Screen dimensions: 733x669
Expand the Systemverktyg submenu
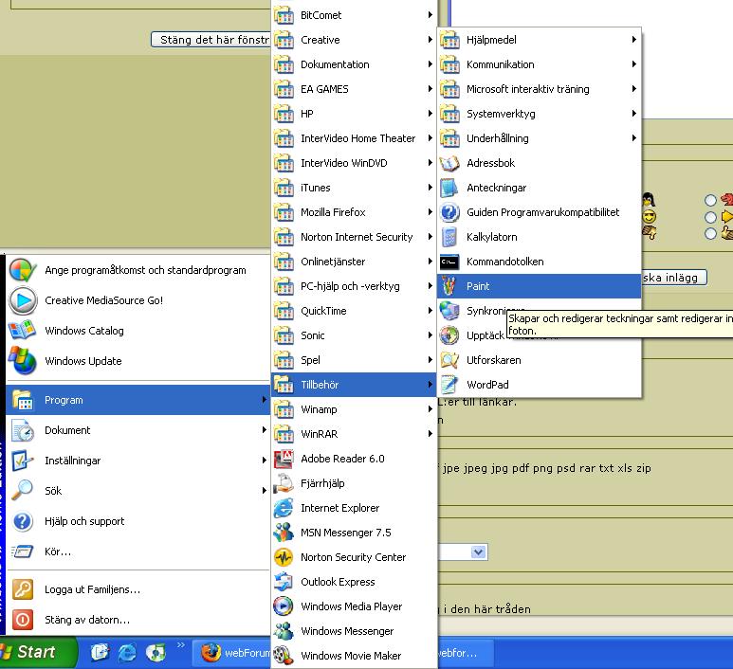[x=539, y=114]
